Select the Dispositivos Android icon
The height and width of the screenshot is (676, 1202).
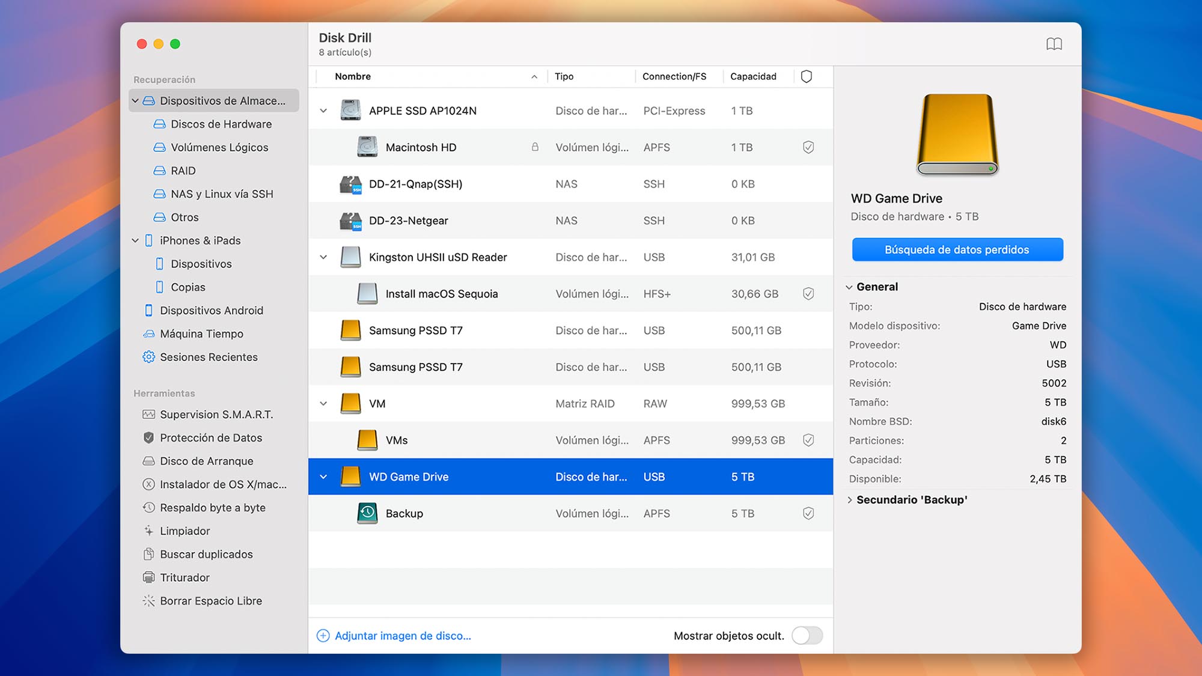[148, 310]
